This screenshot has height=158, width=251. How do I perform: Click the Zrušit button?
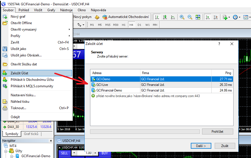tap(225, 146)
